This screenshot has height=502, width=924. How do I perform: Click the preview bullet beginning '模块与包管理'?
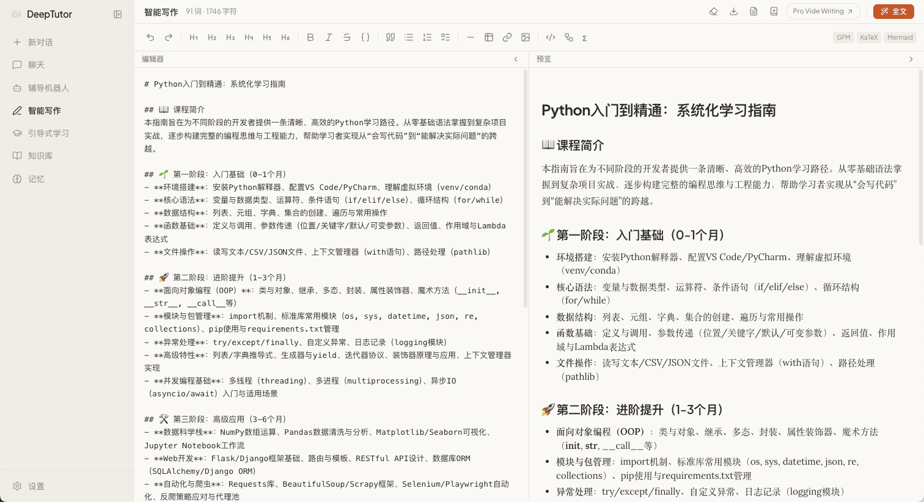708,468
